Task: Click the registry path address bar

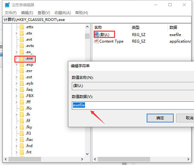Action: coord(97,20)
